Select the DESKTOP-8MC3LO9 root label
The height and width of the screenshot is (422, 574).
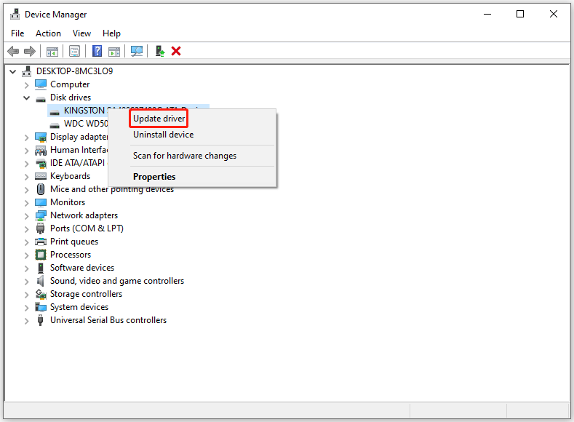pyautogui.click(x=74, y=71)
